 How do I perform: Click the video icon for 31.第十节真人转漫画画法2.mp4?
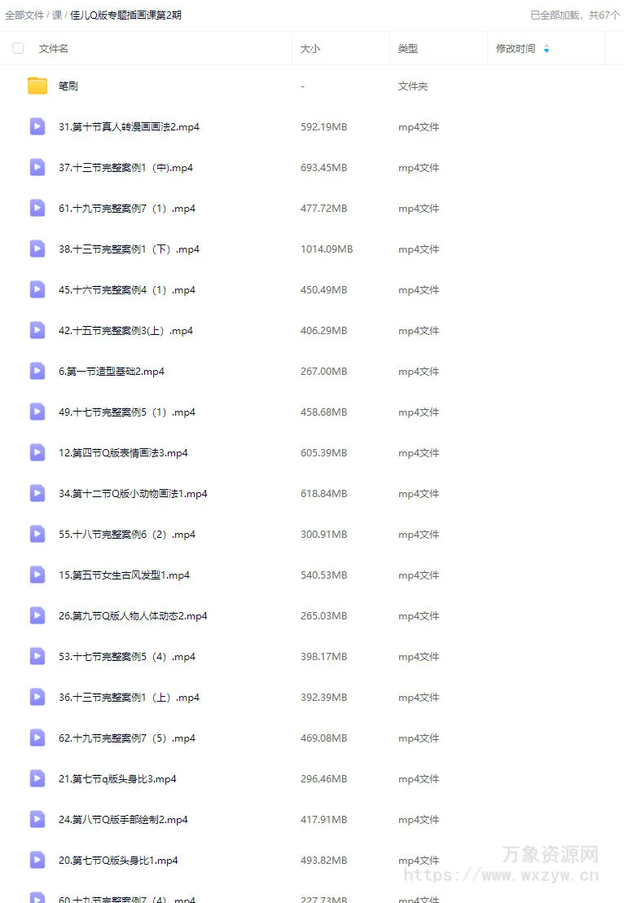click(x=37, y=126)
